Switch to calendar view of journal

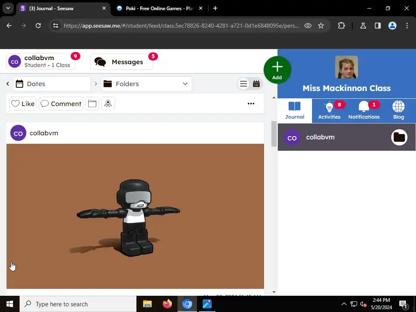coord(256,84)
